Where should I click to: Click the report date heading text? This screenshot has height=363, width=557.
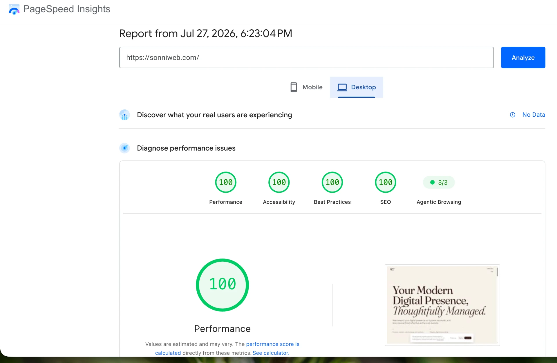(x=206, y=33)
